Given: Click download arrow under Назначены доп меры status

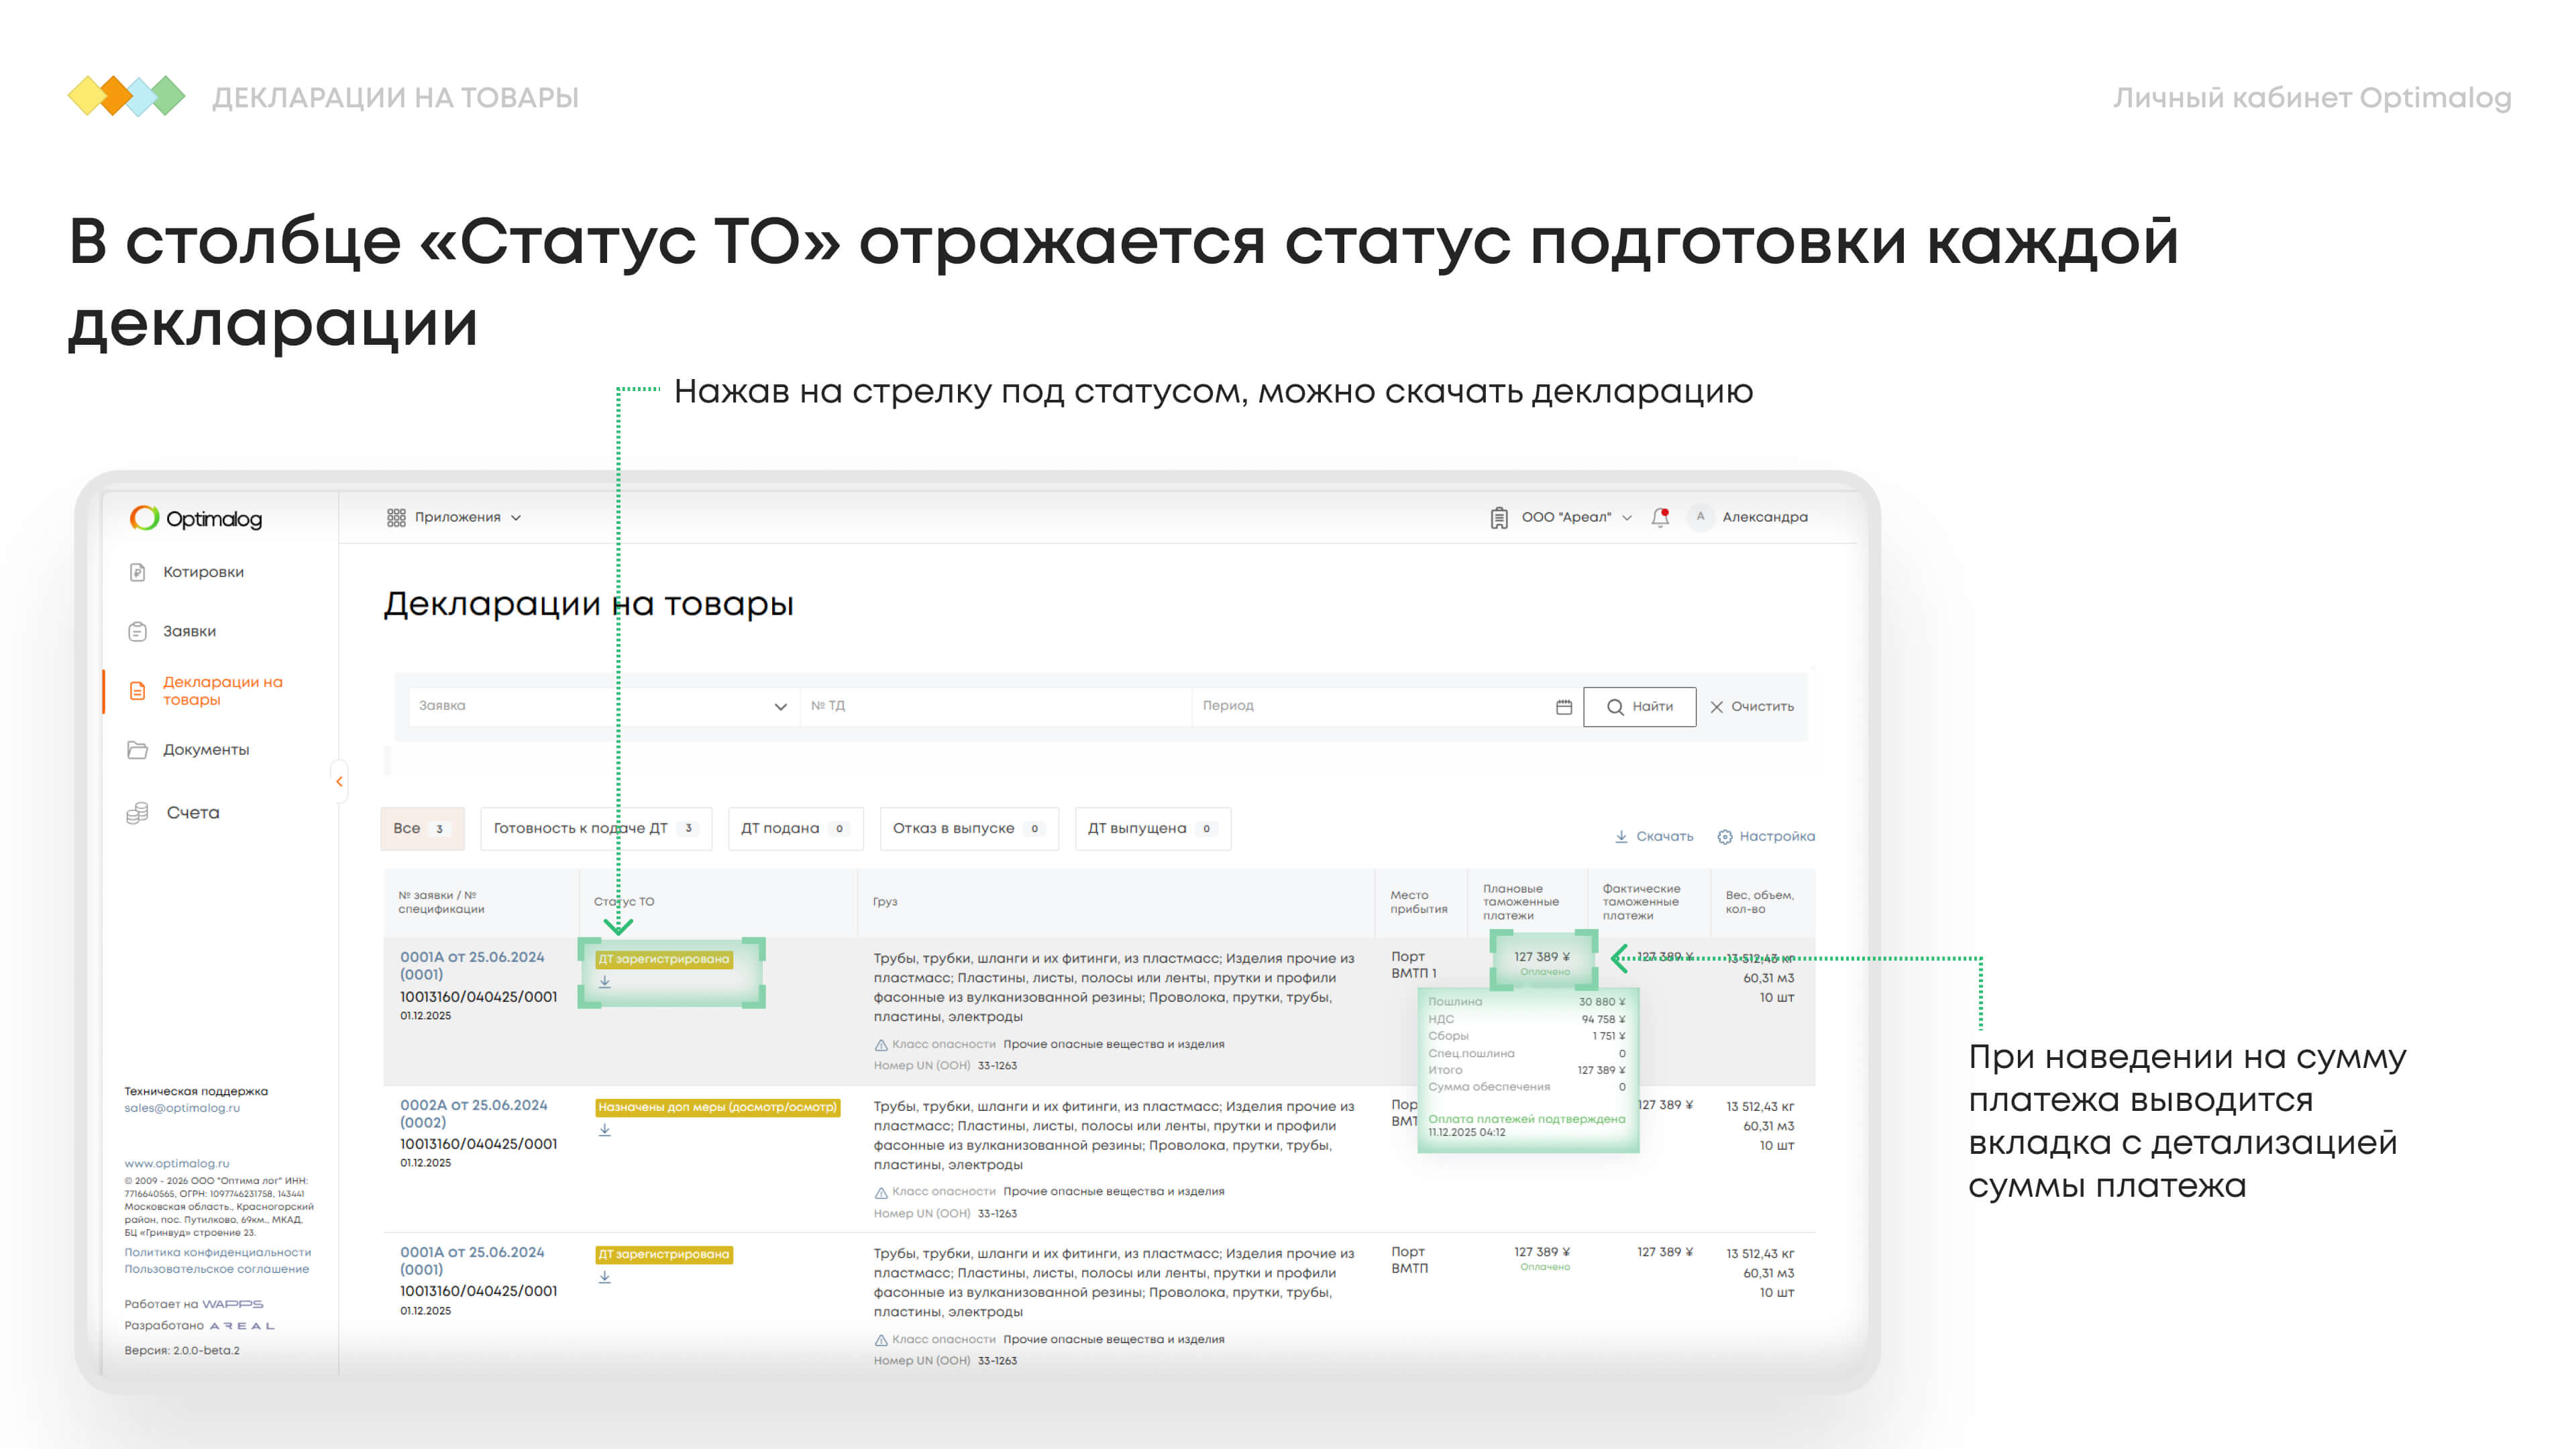Looking at the screenshot, I should 605,1130.
